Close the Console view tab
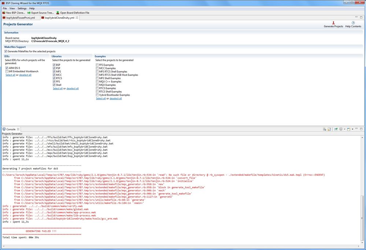 [18, 129]
